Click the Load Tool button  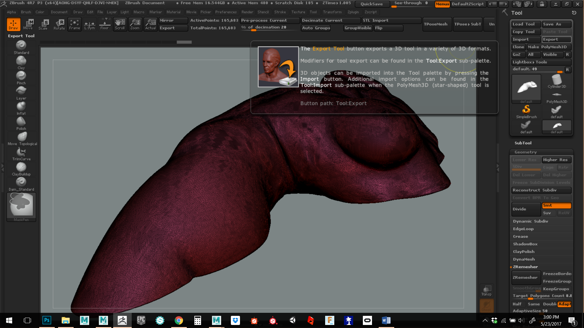pyautogui.click(x=526, y=24)
